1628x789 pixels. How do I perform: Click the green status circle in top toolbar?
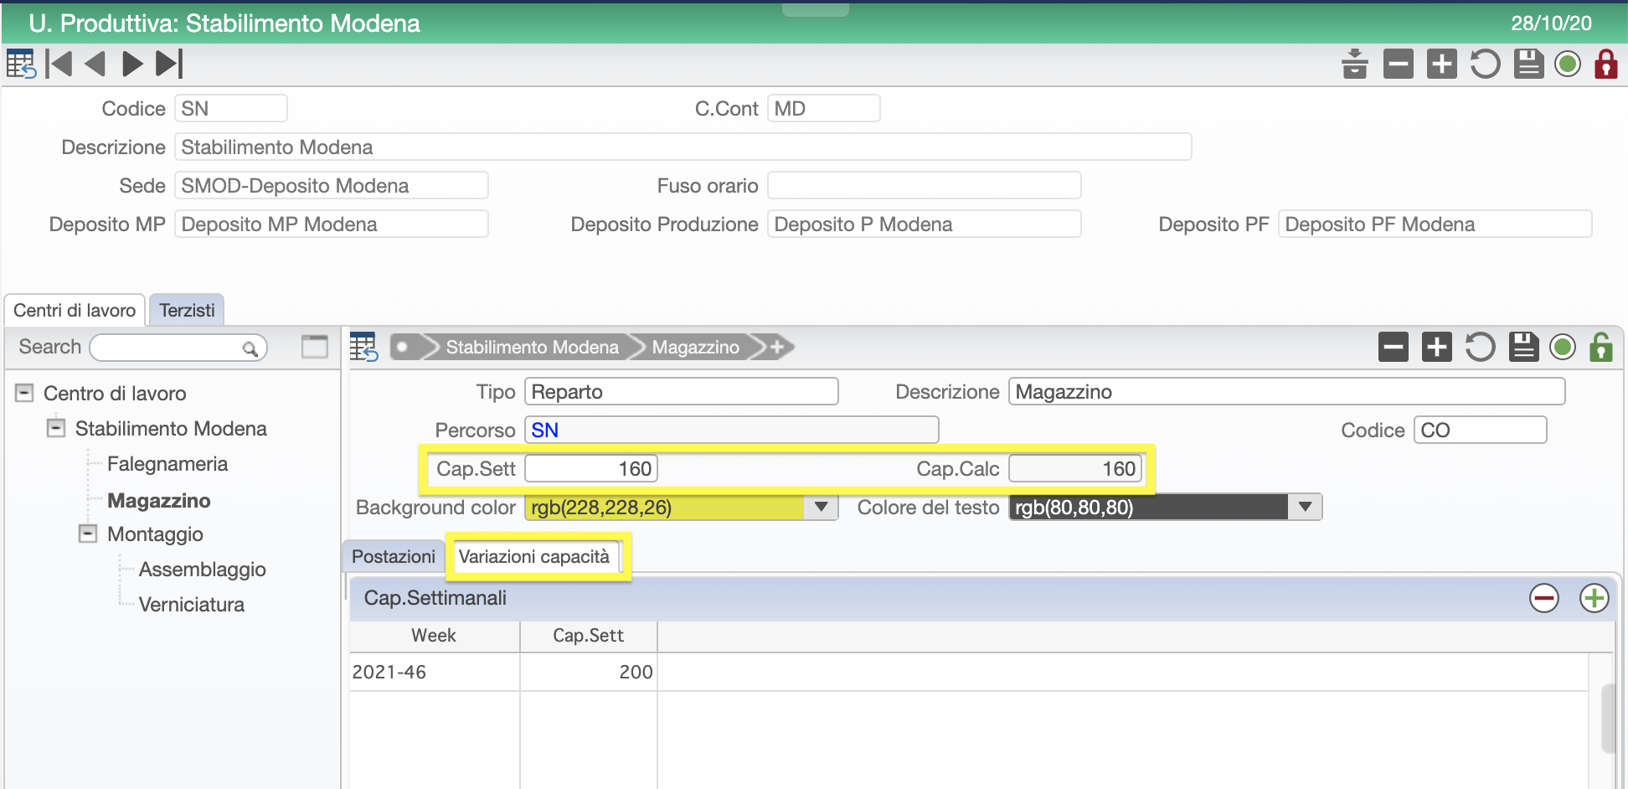click(1568, 64)
